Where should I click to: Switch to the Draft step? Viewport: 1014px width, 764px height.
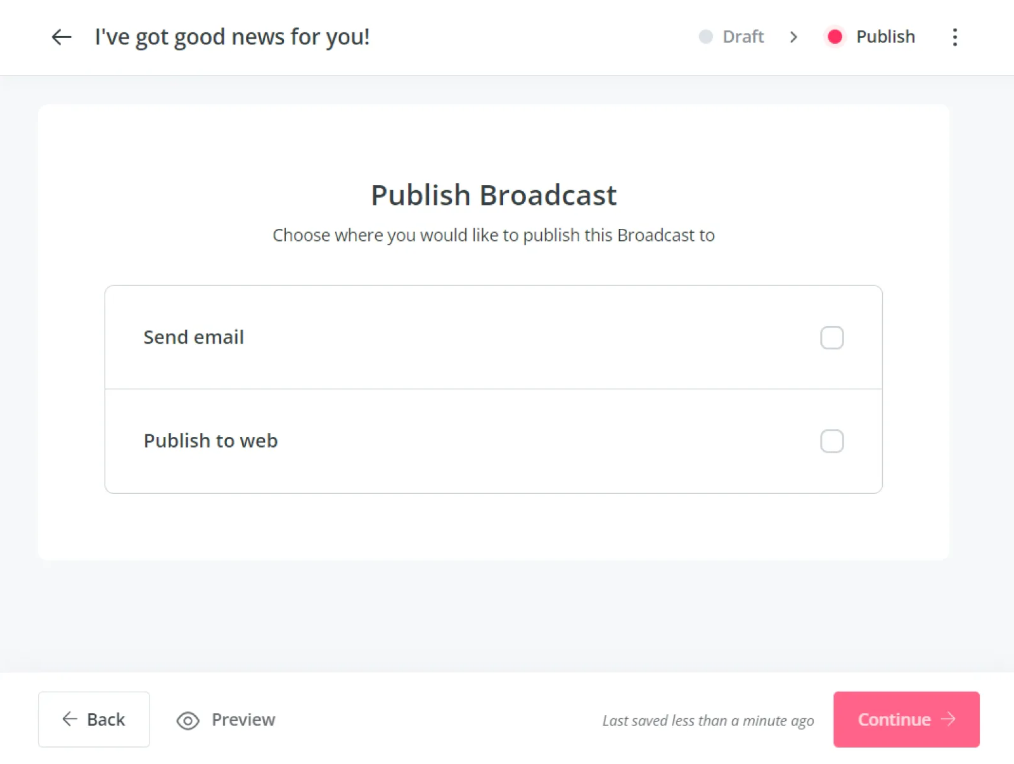[743, 37]
